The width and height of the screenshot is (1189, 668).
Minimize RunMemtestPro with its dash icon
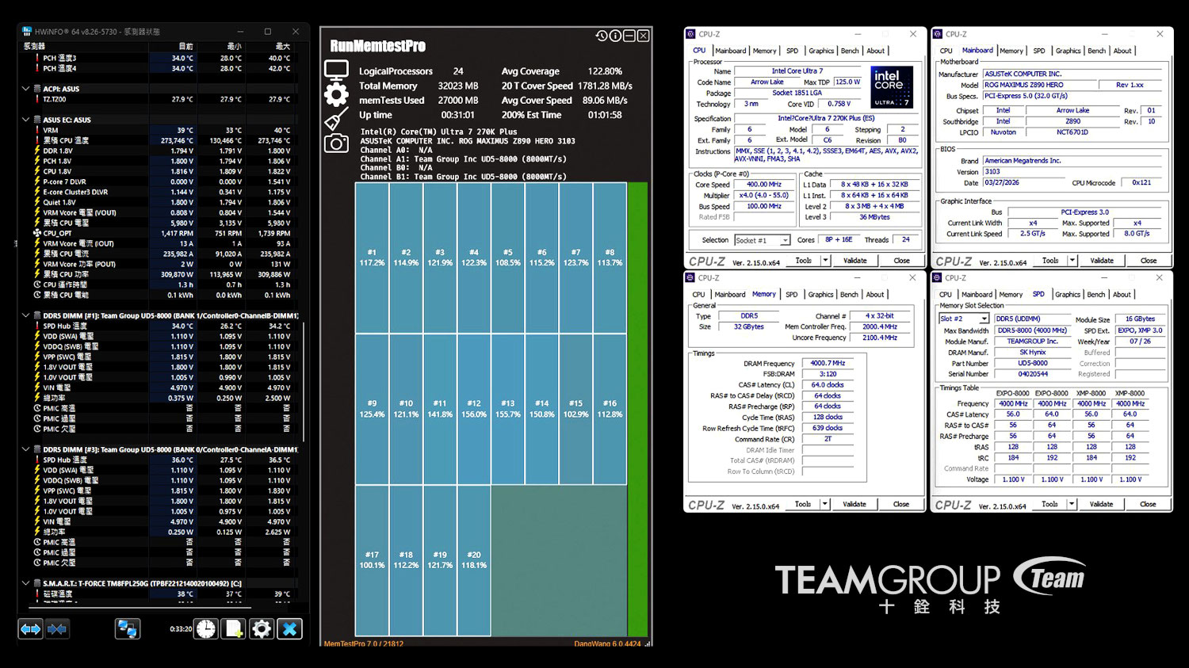click(629, 36)
